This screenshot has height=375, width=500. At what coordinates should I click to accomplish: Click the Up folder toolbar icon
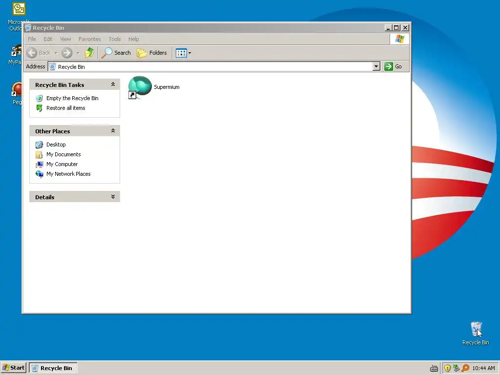[89, 53]
